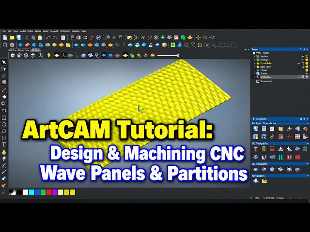Click the red flag icon in the top toolbar
This screenshot has height=232, width=310.
tap(92, 37)
